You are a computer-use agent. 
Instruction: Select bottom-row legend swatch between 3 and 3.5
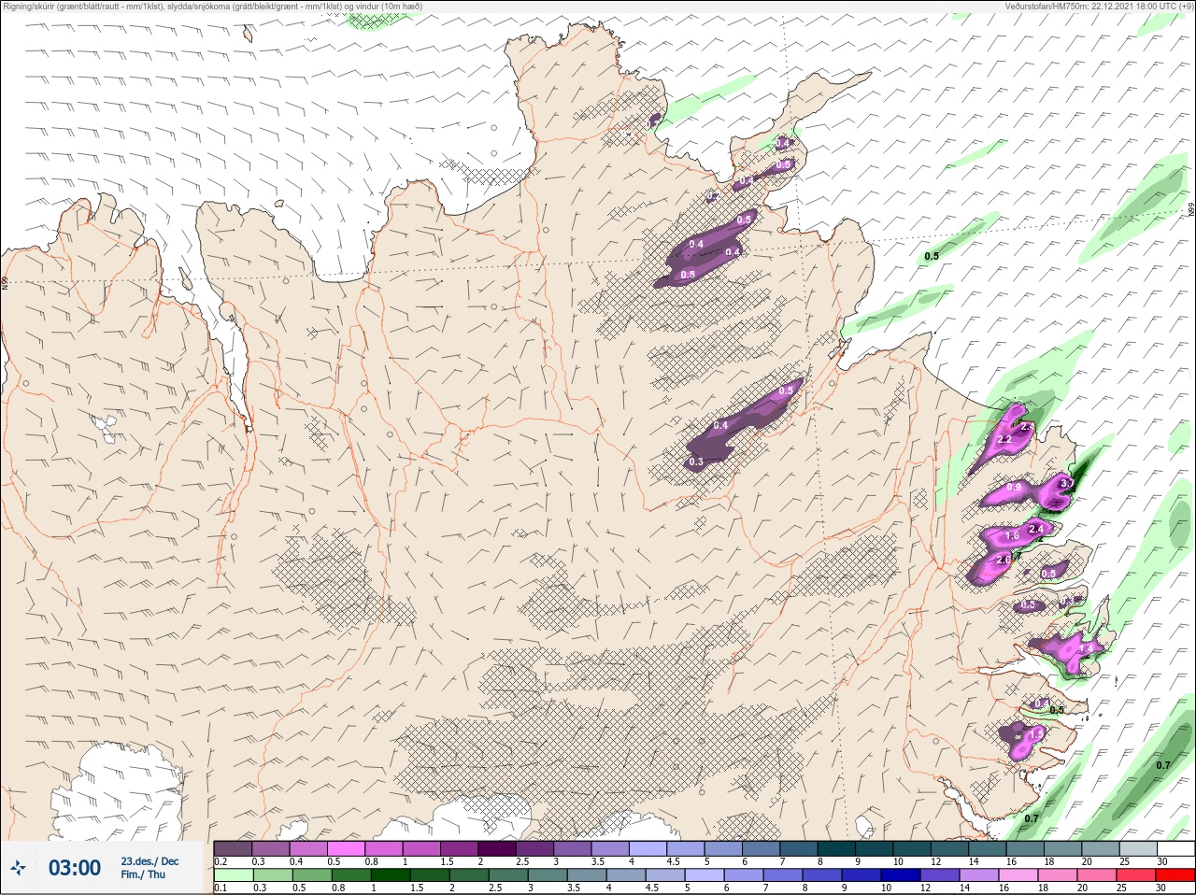pyautogui.click(x=546, y=875)
